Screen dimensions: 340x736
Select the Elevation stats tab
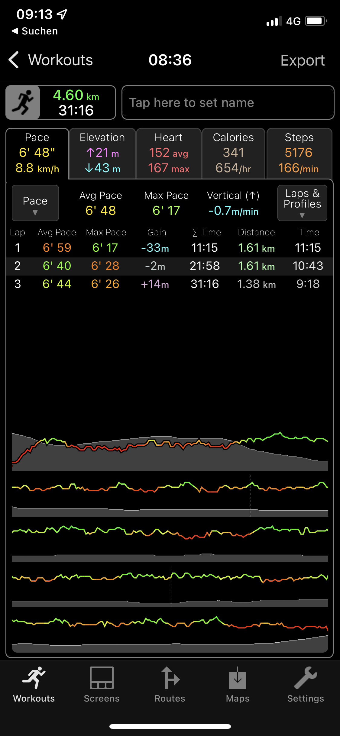[102, 153]
